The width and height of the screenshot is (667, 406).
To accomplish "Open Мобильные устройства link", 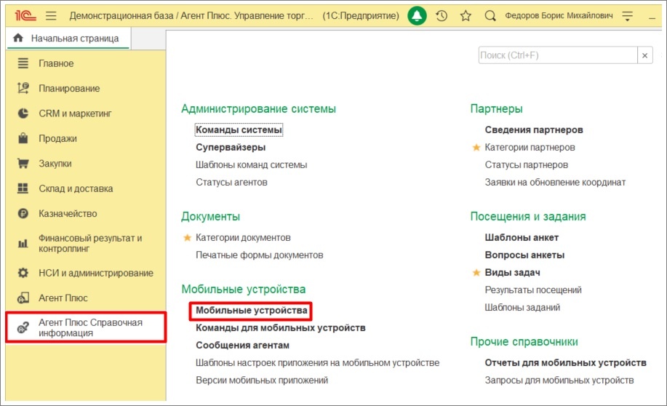I will tap(252, 310).
